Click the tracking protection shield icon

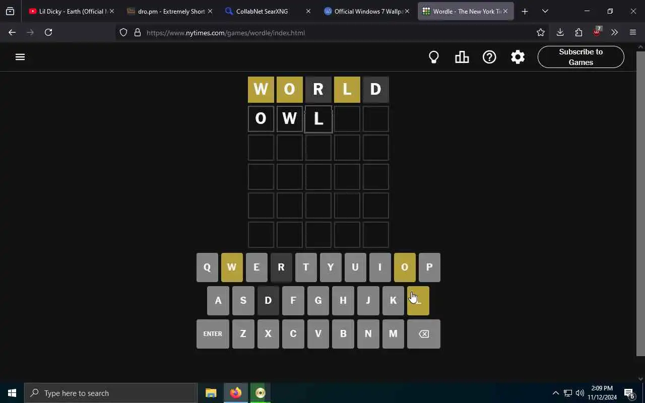point(123,33)
